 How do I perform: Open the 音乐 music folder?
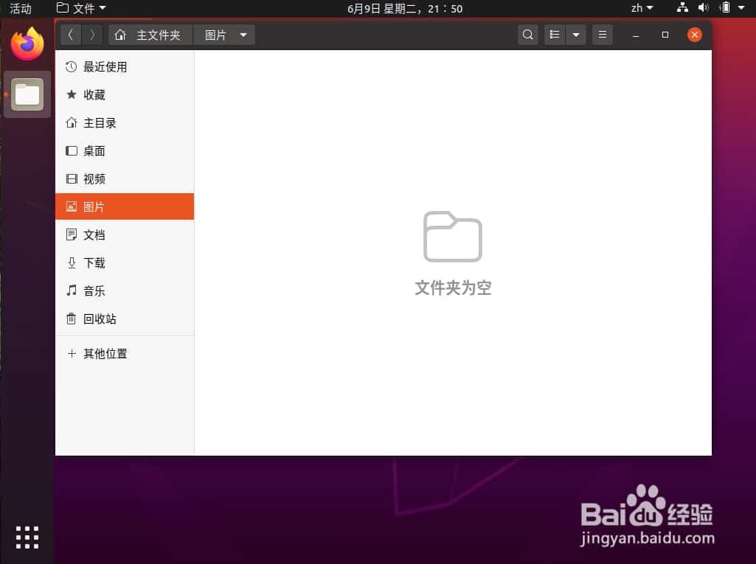[93, 290]
